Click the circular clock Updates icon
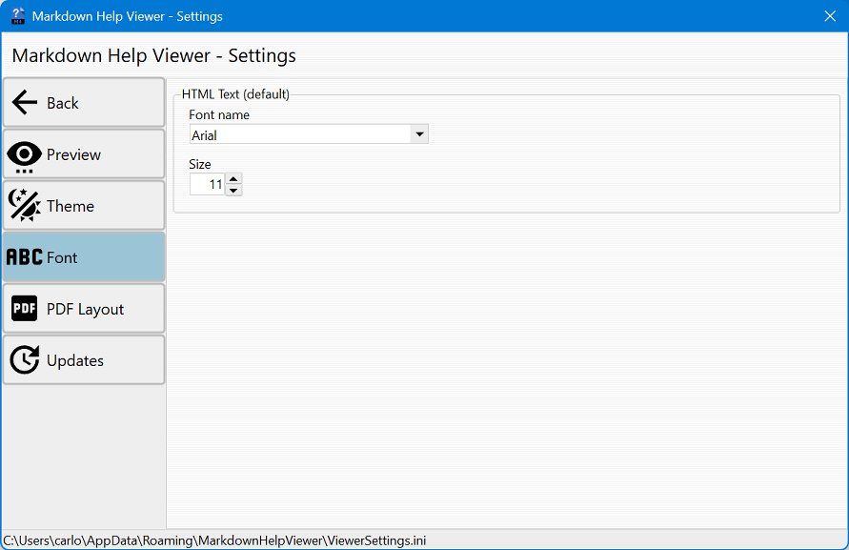 coord(25,360)
